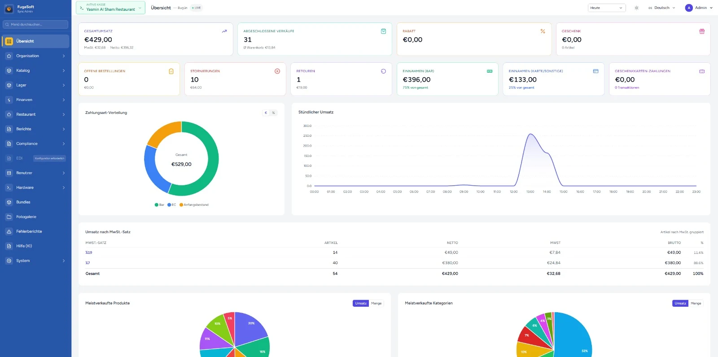Click the Abgeschlossene Verkäufe shopping bag icon
Screen dimensions: 718x357
383,31
